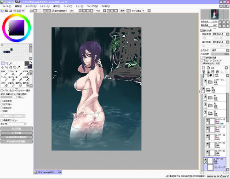The image size is (230, 179).
Task: Create a new layer folder
Action: click(x=213, y=68)
